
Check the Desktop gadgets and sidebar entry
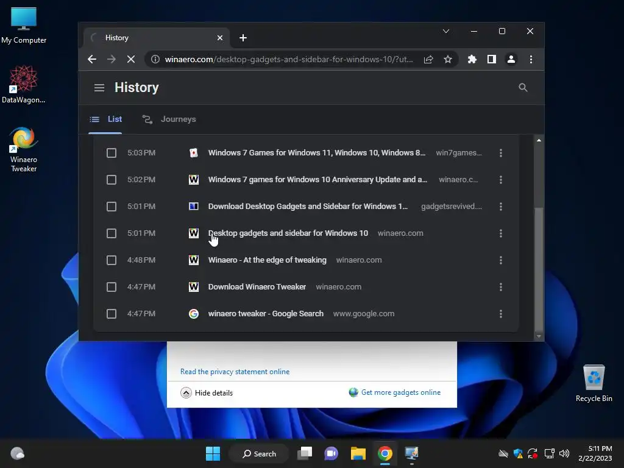(x=112, y=233)
